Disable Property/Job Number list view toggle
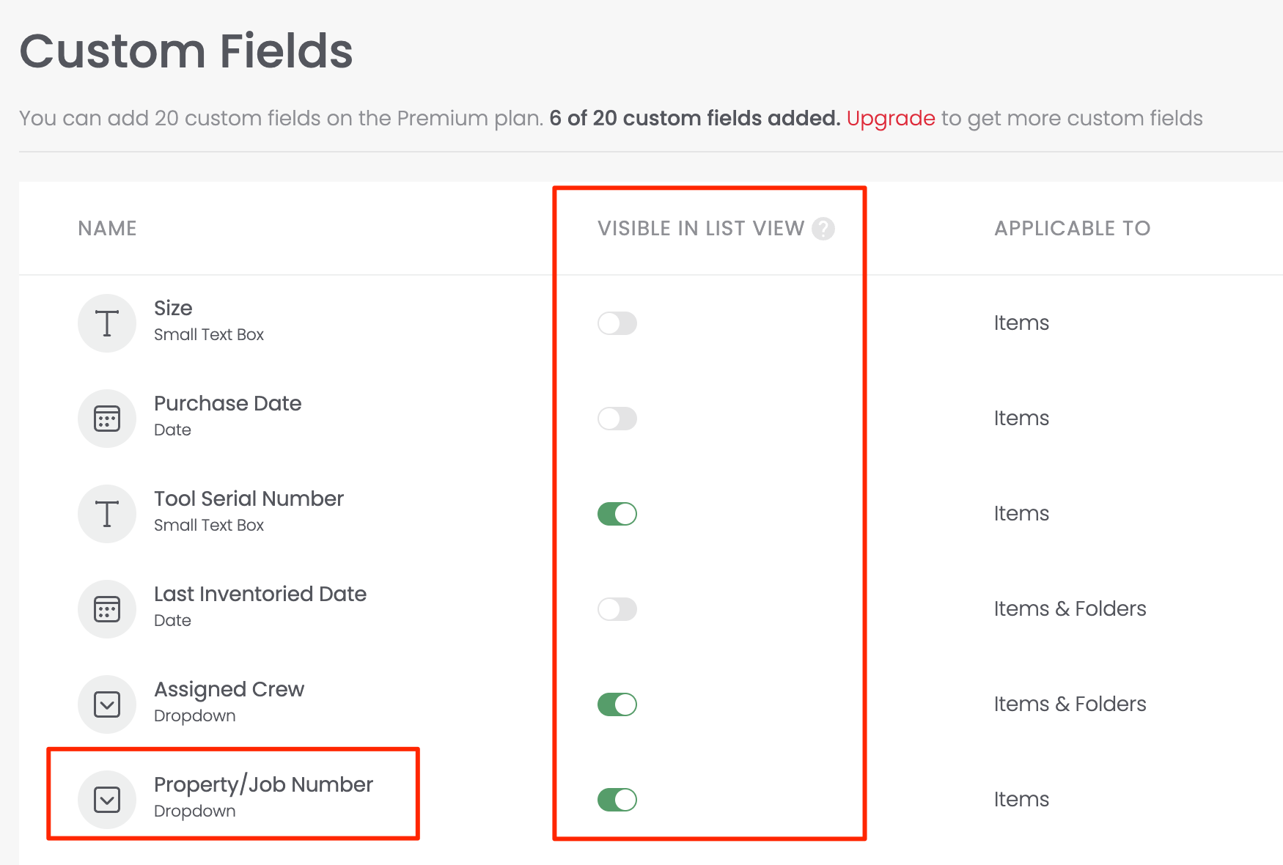 tap(617, 800)
